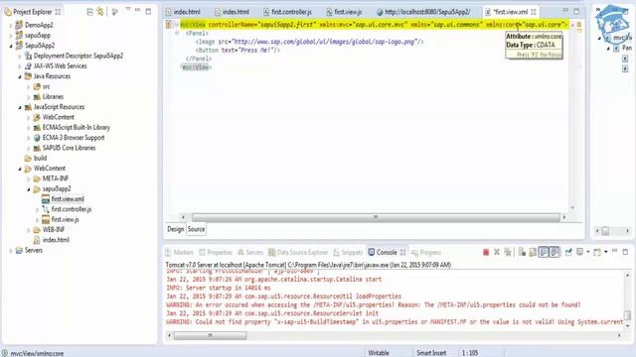The height and width of the screenshot is (357, 636).
Task: Expand the DemoApp2 project
Action: tap(11, 25)
